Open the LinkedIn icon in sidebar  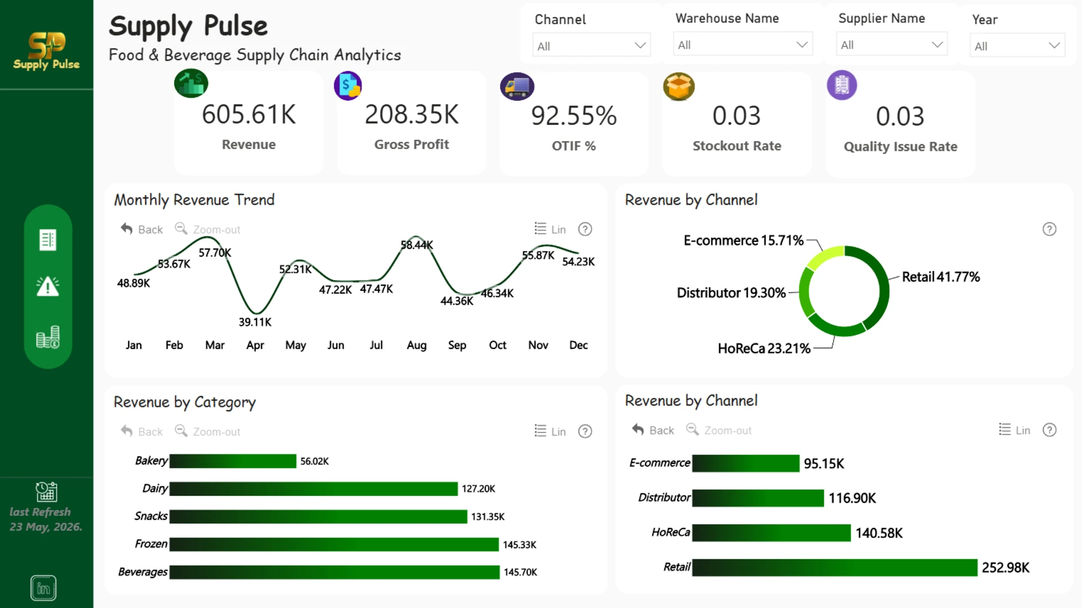[x=43, y=588]
